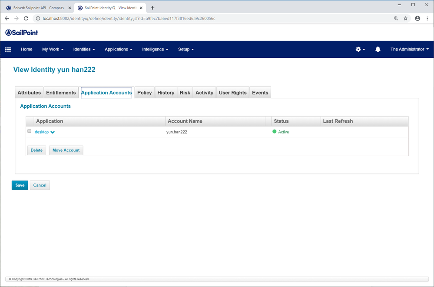Image resolution: width=434 pixels, height=287 pixels.
Task: Switch to the User Rights tab
Action: pos(232,93)
